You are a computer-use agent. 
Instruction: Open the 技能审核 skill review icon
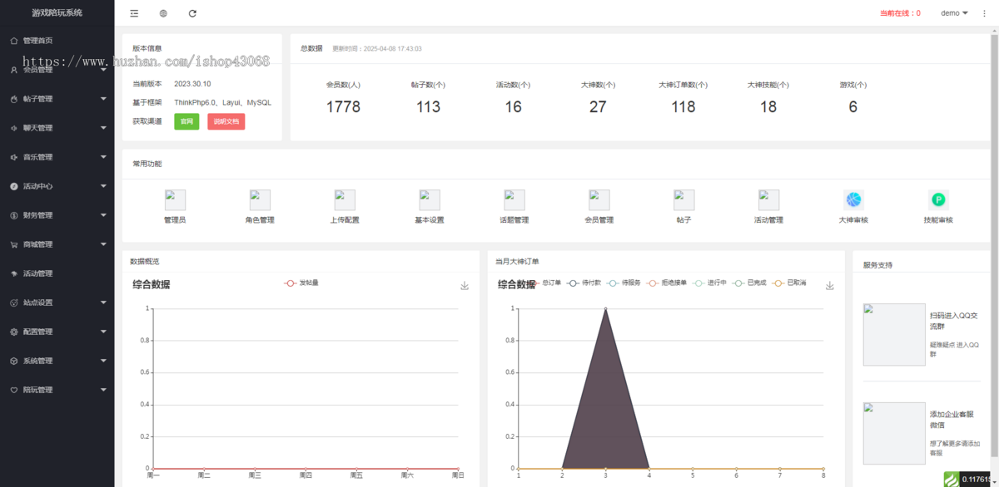(937, 199)
